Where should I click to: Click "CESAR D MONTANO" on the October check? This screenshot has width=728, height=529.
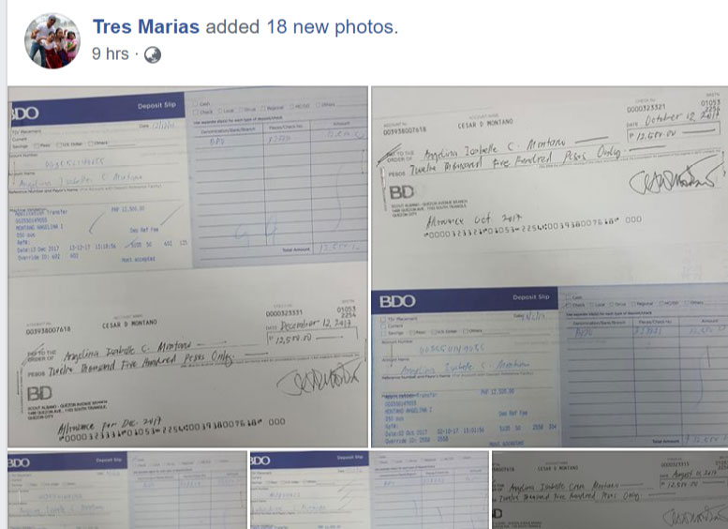(x=485, y=123)
